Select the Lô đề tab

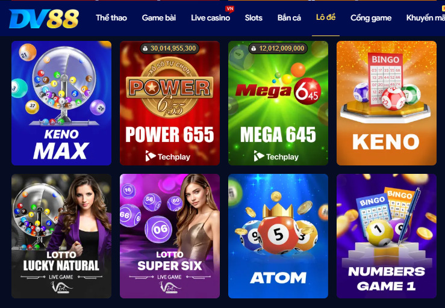pos(326,17)
